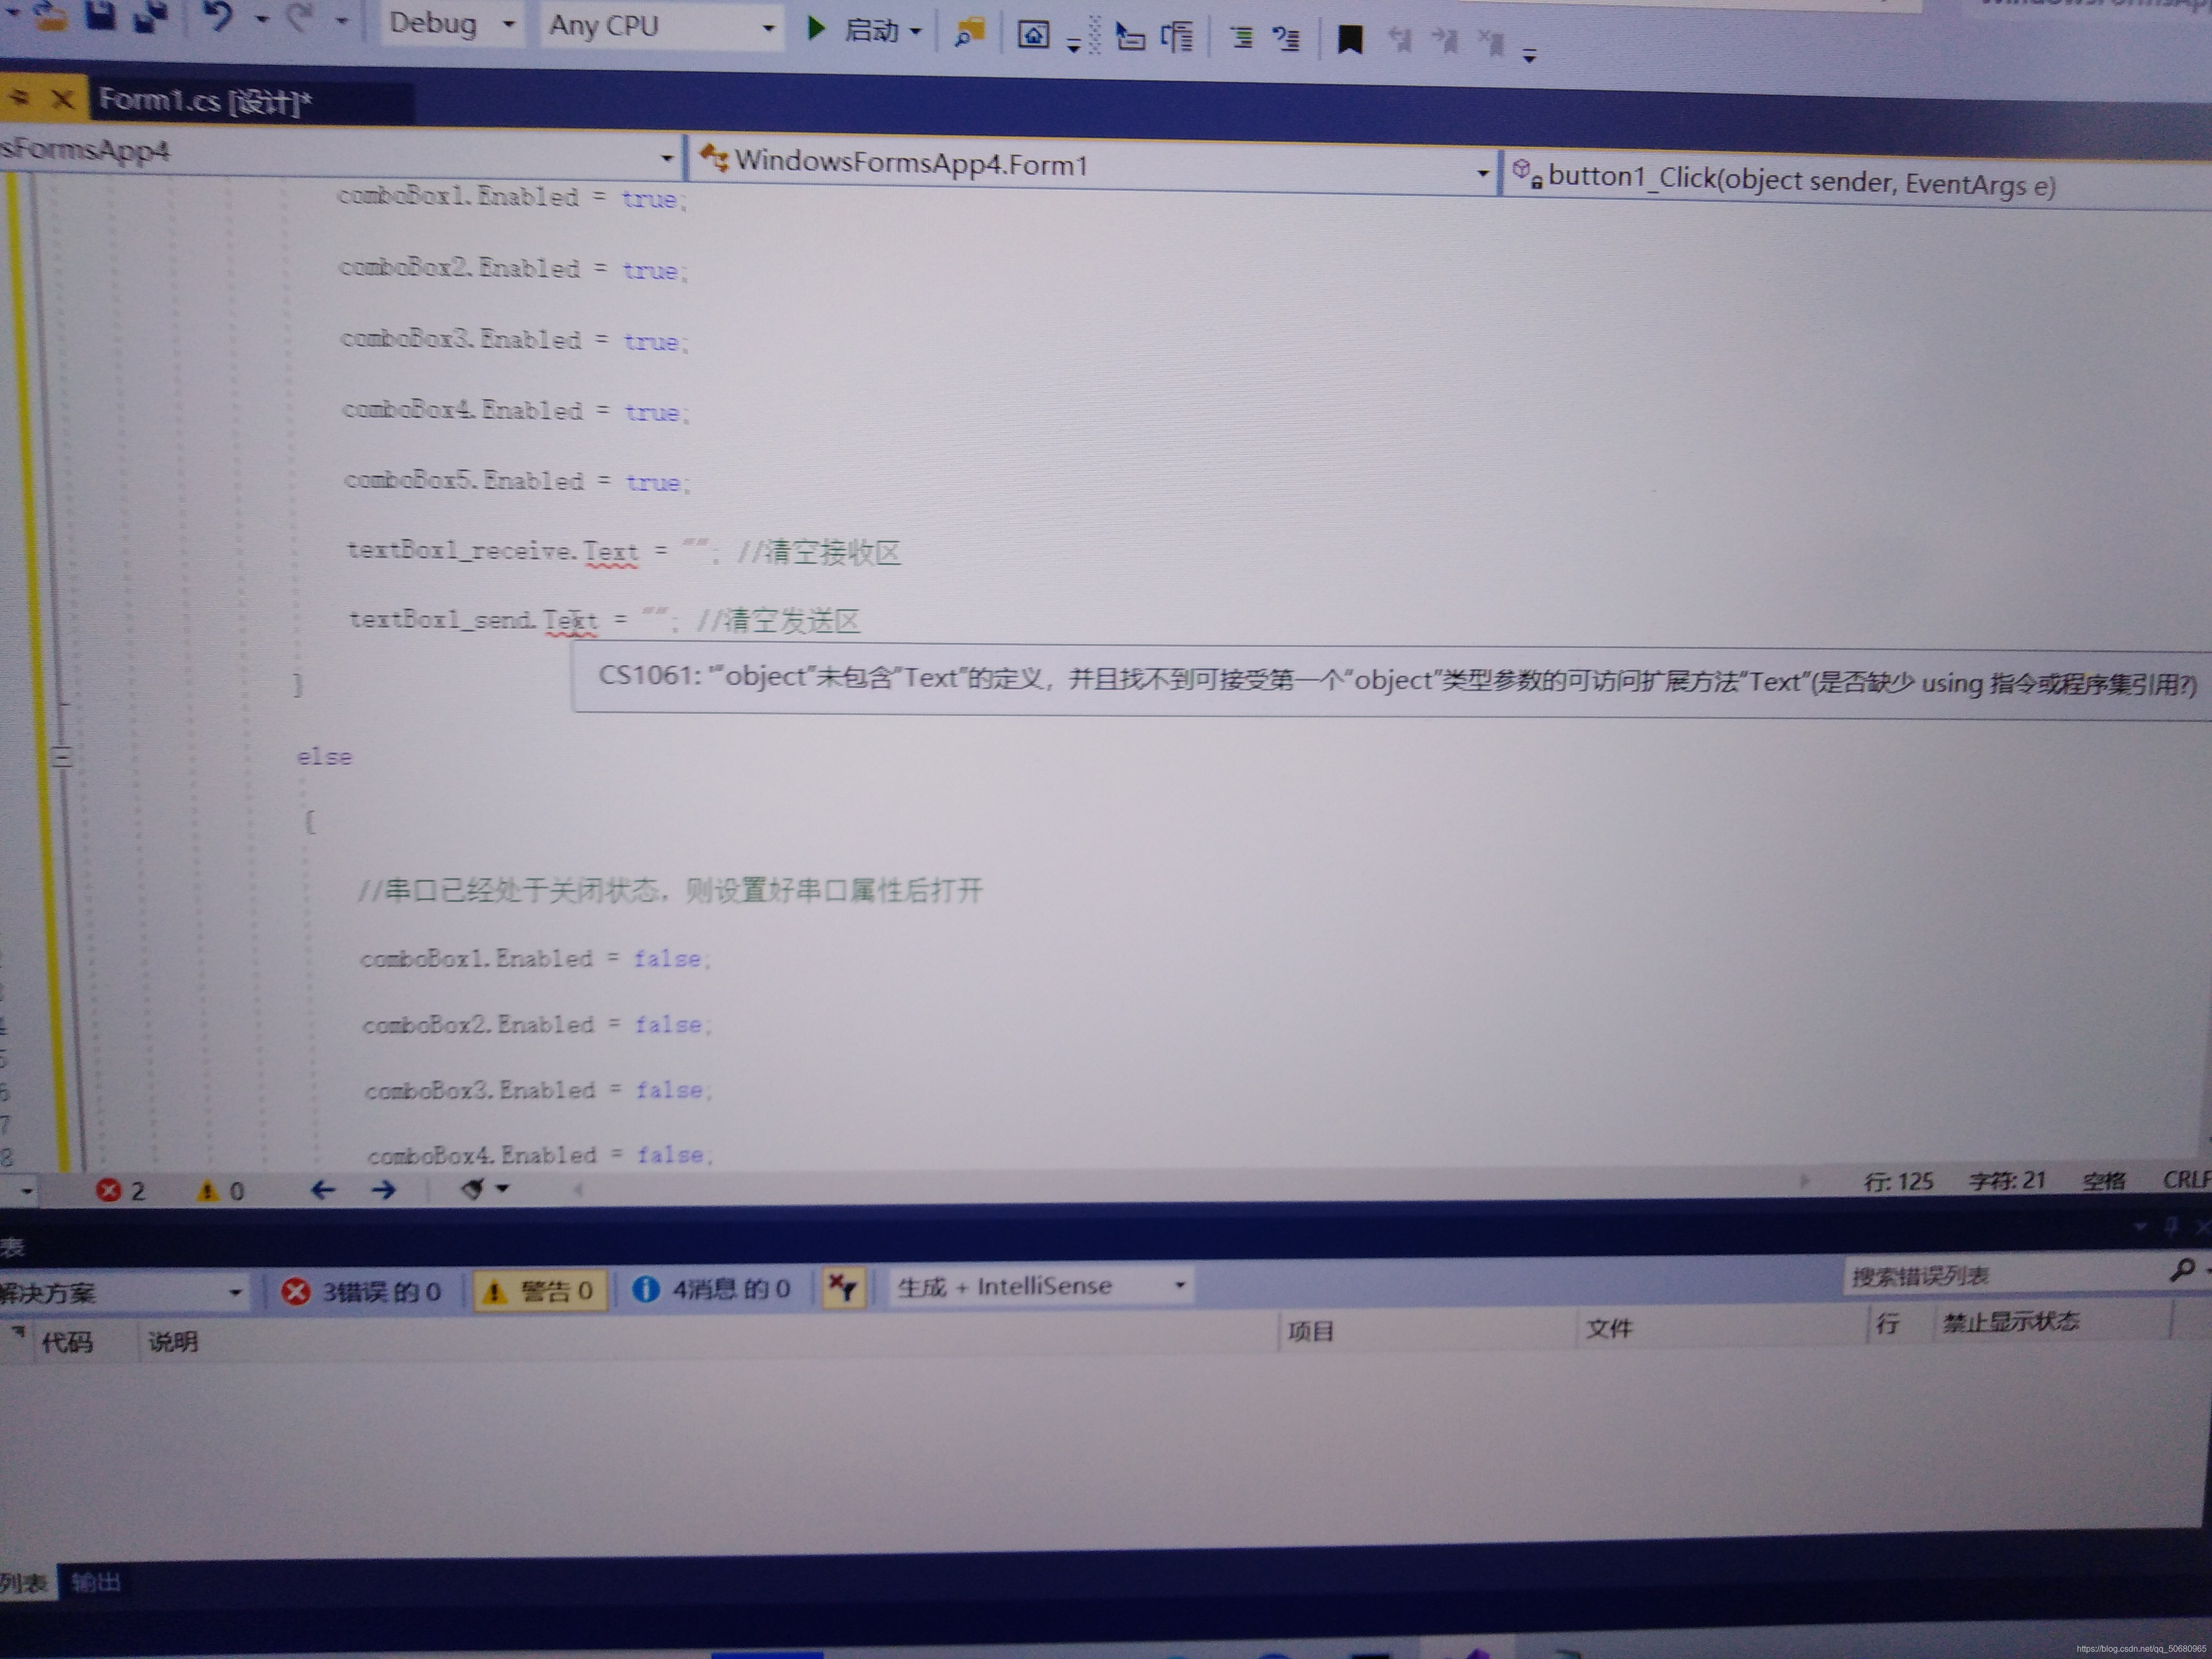Toggle the bookmark icon
This screenshot has height=1659, width=2212.
point(1350,40)
